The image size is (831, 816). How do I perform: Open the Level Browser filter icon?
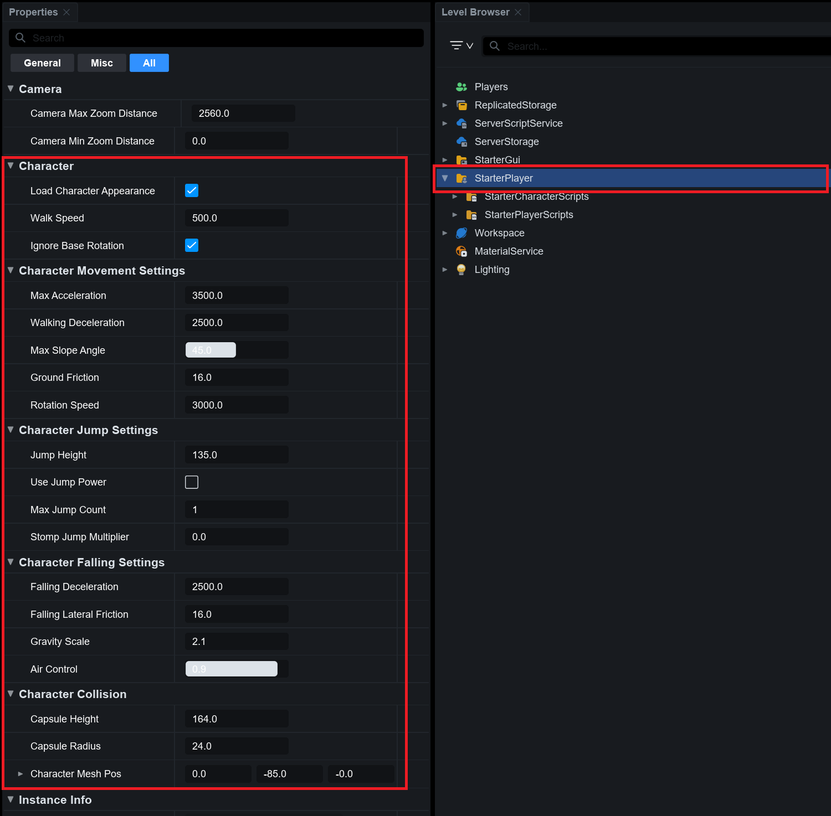point(460,46)
